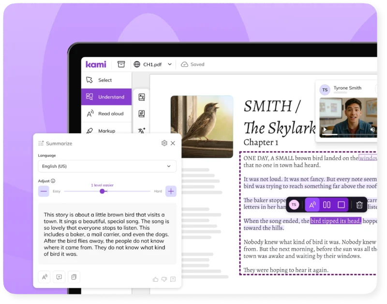Click the summarize book sub-tool icon

pos(142,113)
